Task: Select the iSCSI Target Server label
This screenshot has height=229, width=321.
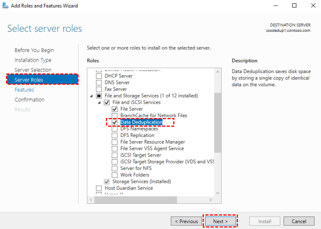Action: [x=141, y=155]
